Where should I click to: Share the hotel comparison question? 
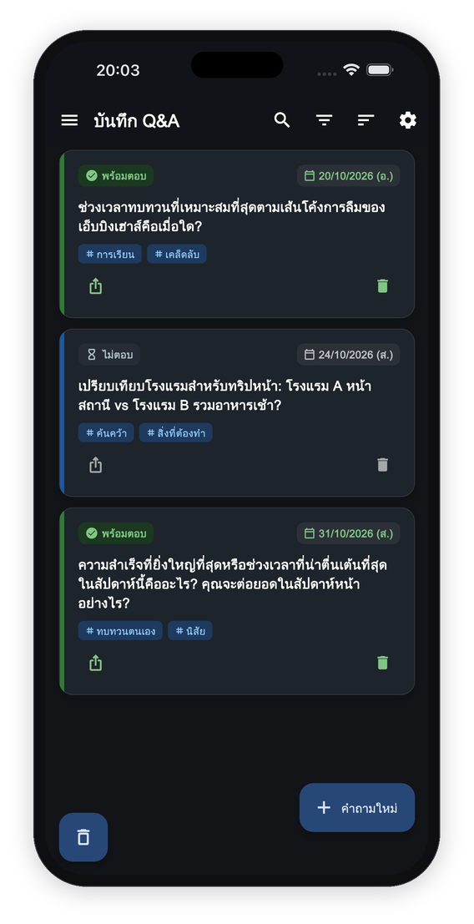(x=95, y=466)
